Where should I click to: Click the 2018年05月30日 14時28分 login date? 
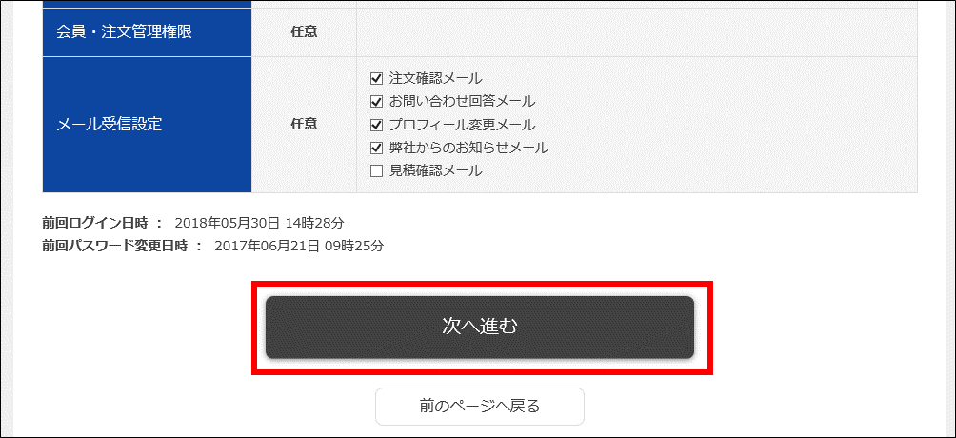click(x=259, y=223)
